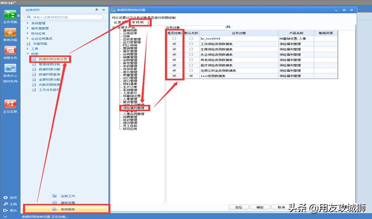Open the 企业互联 sidebar icon
This screenshot has height=219, width=372.
pyautogui.click(x=10, y=104)
